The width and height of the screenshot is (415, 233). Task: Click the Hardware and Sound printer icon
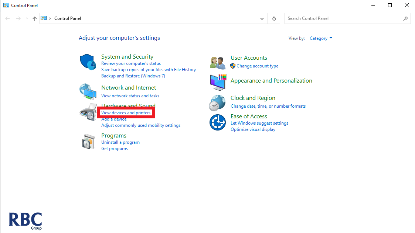(x=88, y=112)
